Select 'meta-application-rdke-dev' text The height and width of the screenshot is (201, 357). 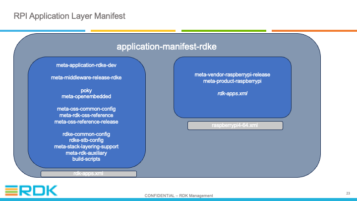pyautogui.click(x=86, y=65)
